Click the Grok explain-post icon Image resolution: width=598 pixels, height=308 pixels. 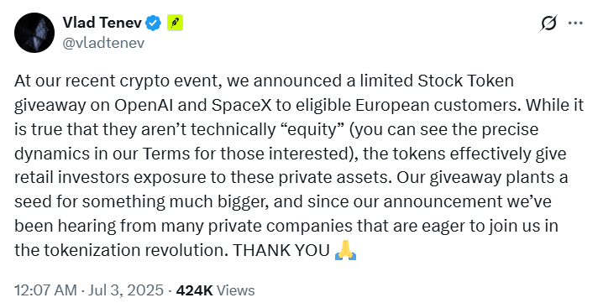(x=548, y=23)
